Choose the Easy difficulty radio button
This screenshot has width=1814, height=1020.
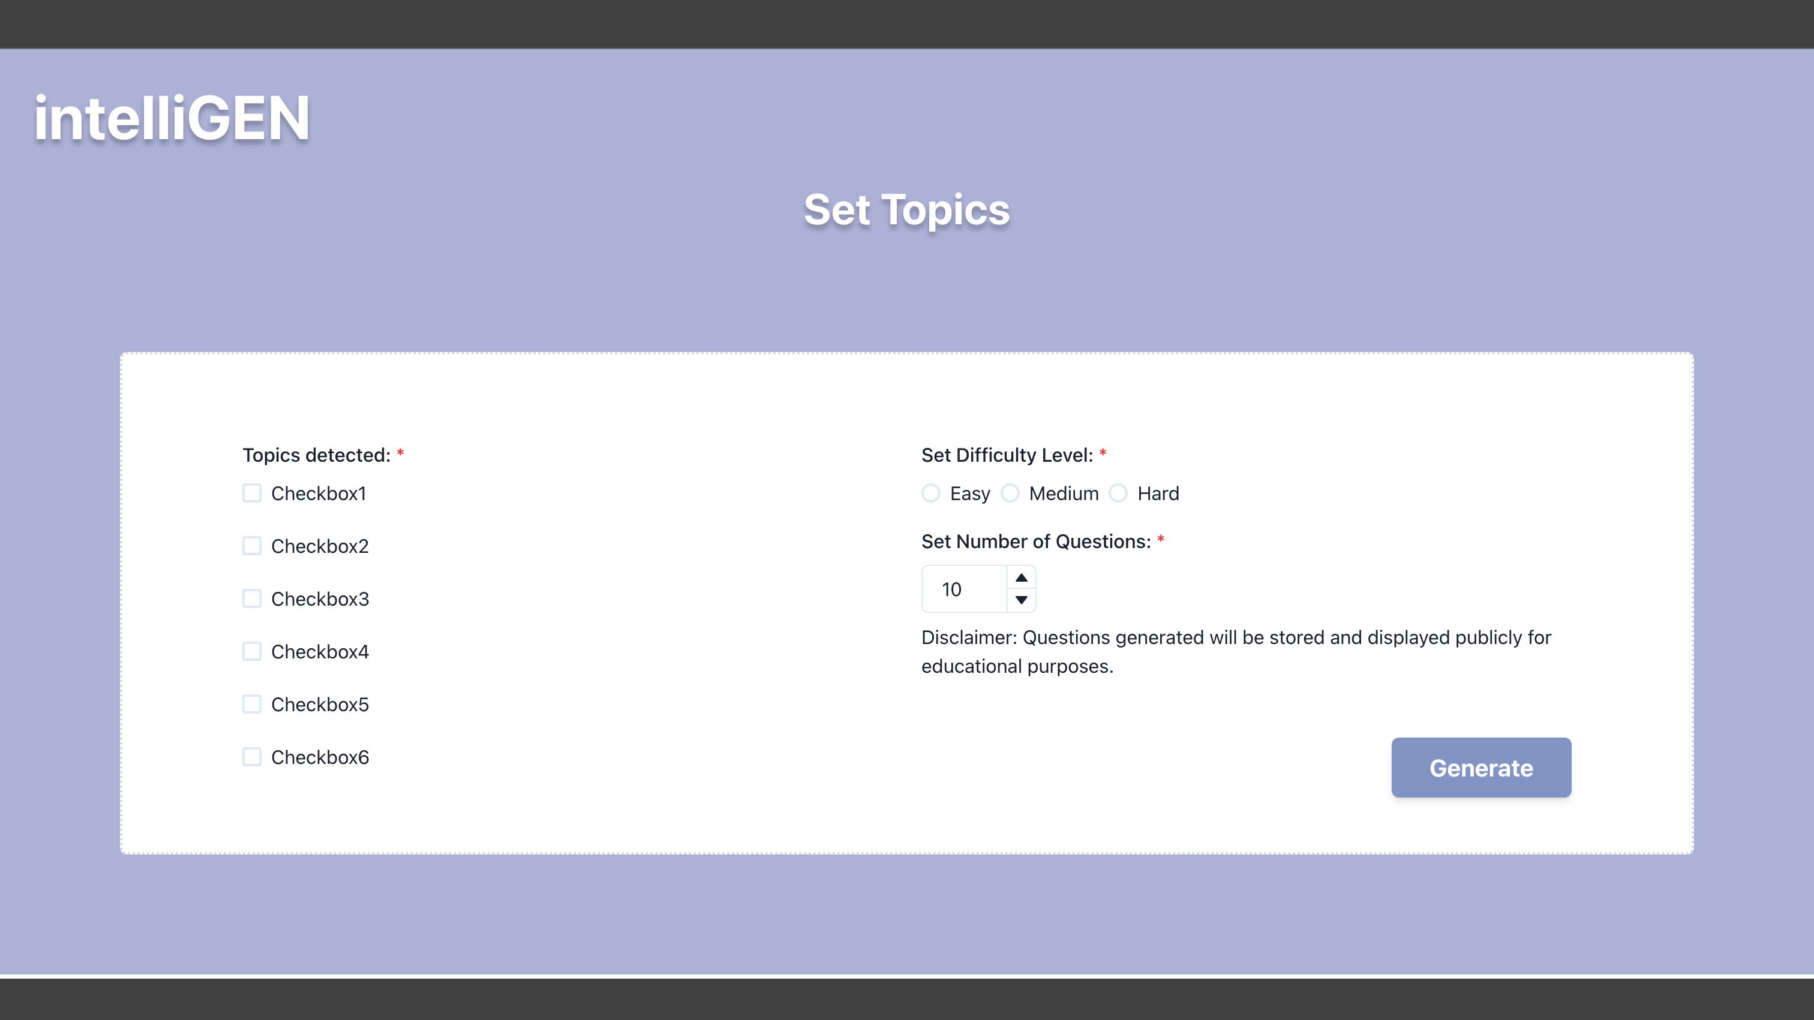931,493
